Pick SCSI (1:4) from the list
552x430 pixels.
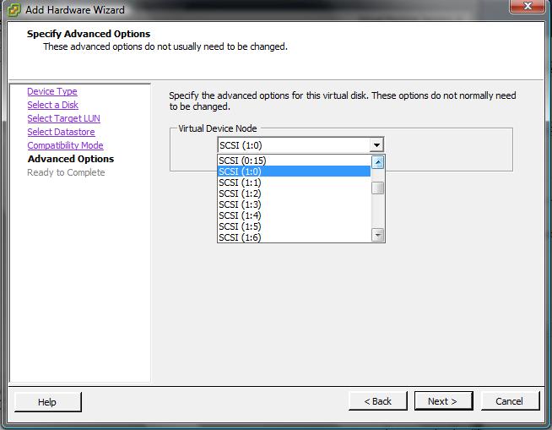294,215
